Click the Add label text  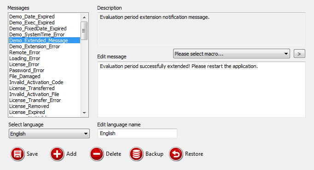(x=71, y=154)
